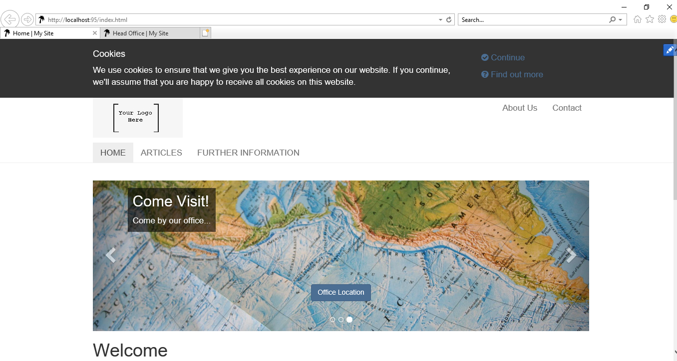This screenshot has height=361, width=677.
Task: Open the browser home page via house icon
Action: click(x=637, y=19)
